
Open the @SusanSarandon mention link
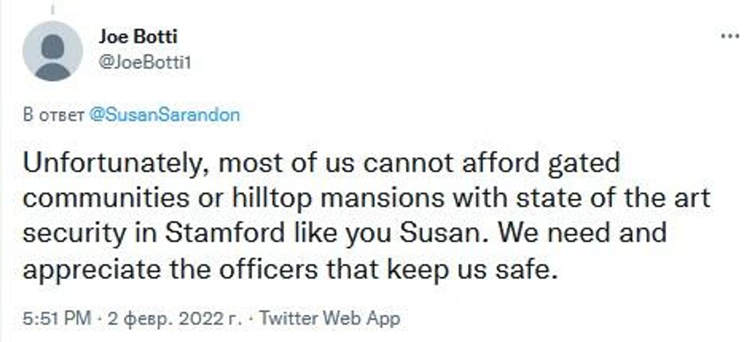click(x=164, y=115)
